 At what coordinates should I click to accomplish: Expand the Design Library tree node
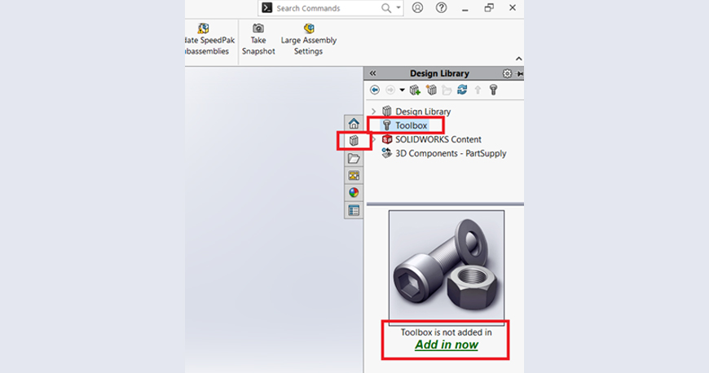click(x=373, y=112)
